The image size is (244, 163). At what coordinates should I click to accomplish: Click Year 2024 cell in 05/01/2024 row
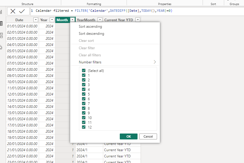point(47,51)
